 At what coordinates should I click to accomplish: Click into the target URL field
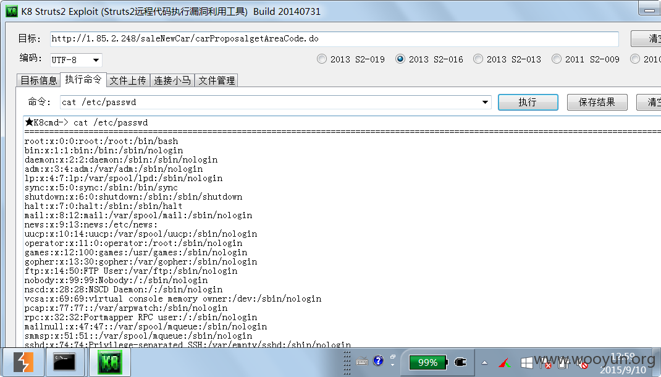coord(334,39)
